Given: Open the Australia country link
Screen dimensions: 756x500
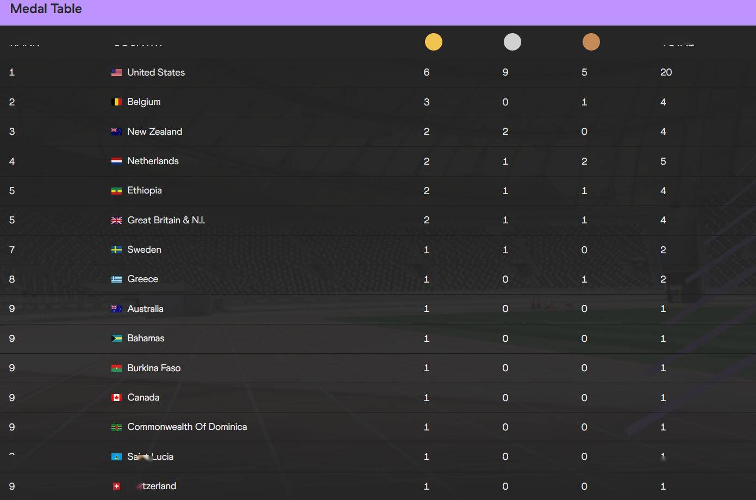Looking at the screenshot, I should [145, 309].
